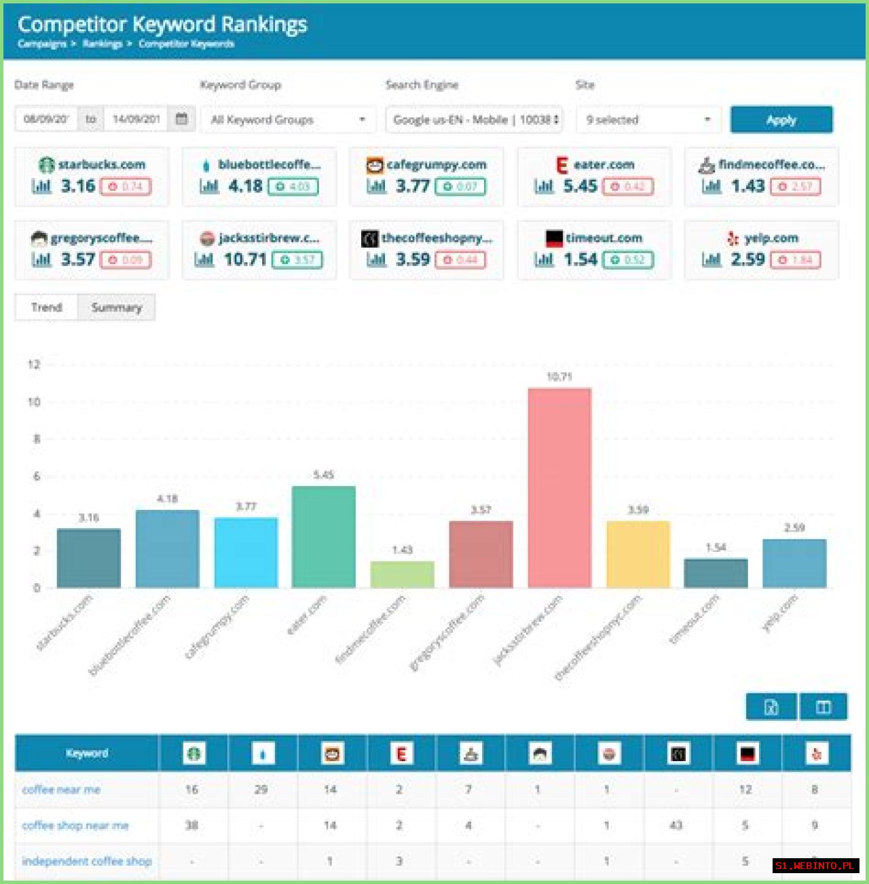Open the Search Engine Google us-EN Mobile dropdown
The width and height of the screenshot is (869, 884).
point(474,119)
